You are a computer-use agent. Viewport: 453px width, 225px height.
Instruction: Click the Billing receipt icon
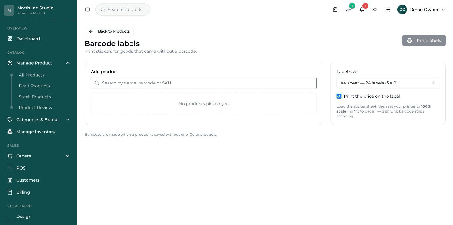click(10, 192)
